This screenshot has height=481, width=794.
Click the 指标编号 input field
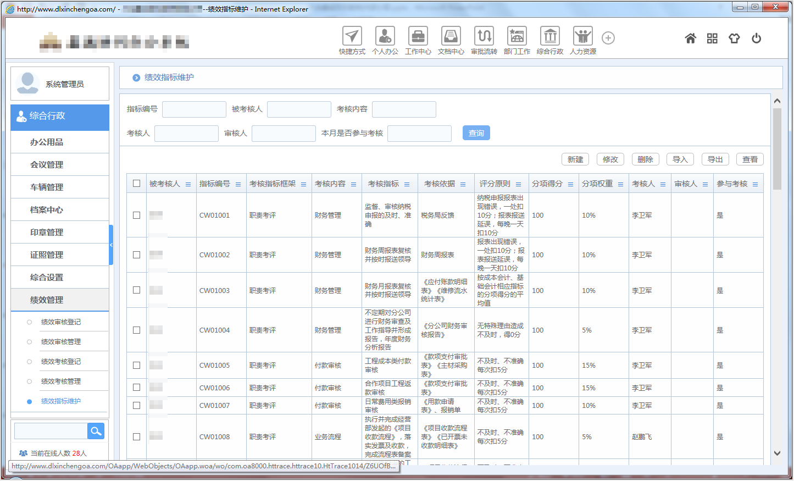194,109
